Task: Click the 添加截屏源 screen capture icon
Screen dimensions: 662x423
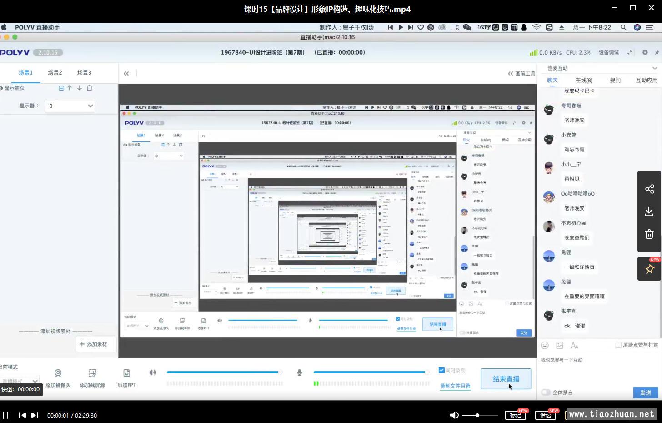Action: click(x=92, y=373)
